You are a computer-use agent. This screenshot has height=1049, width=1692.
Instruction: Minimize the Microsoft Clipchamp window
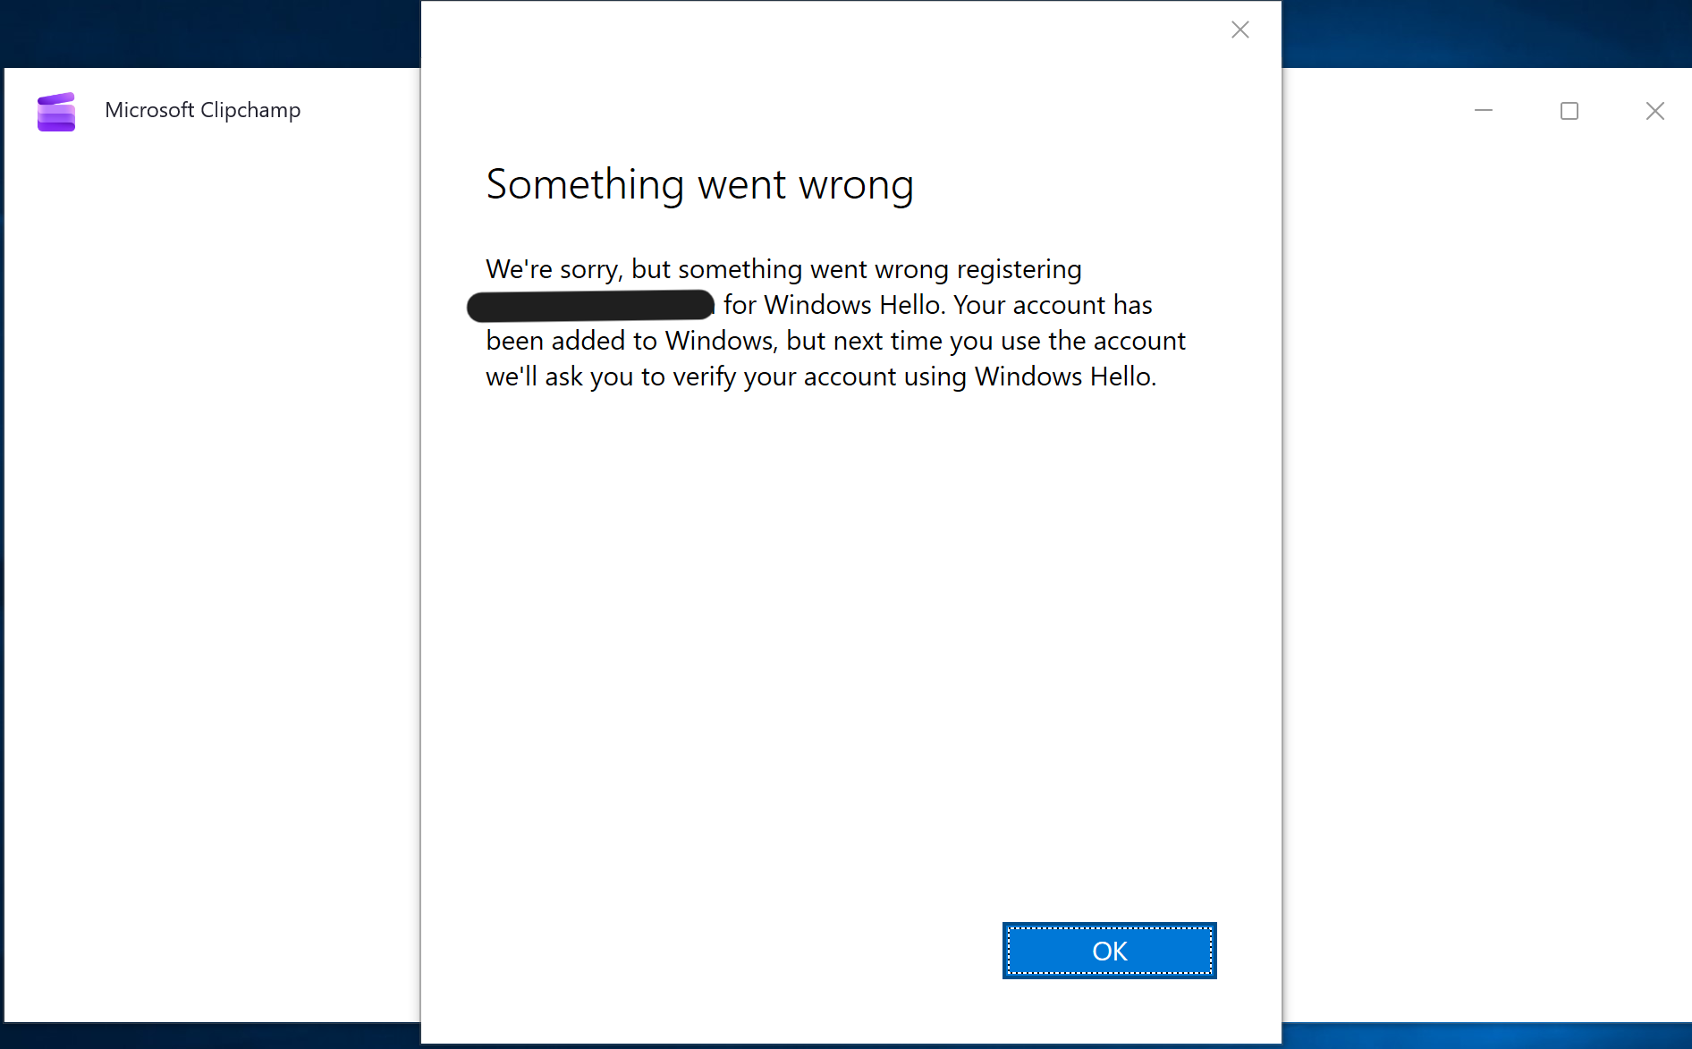1484,110
